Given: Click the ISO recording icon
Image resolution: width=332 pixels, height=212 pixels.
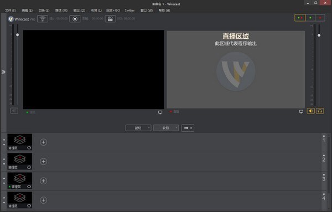Looking at the screenshot, I should pyautogui.click(x=110, y=19).
